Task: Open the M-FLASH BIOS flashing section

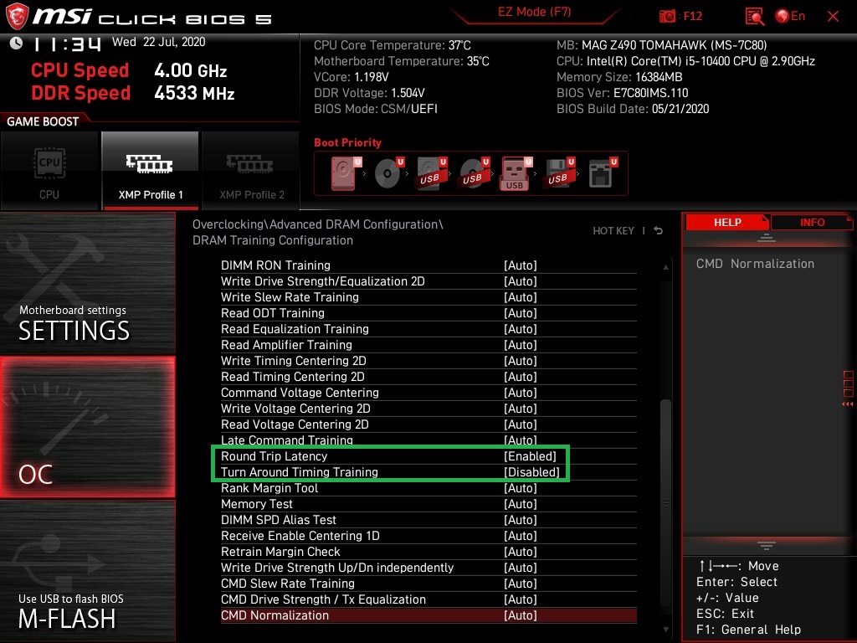Action: pos(87,571)
